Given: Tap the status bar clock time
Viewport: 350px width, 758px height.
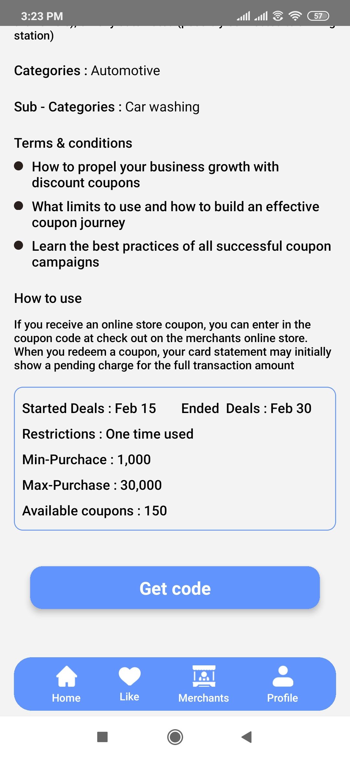Looking at the screenshot, I should [42, 16].
